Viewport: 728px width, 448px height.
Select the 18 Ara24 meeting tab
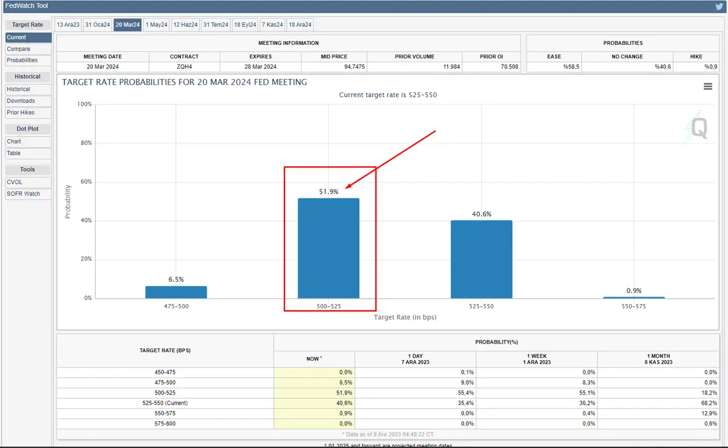click(300, 25)
